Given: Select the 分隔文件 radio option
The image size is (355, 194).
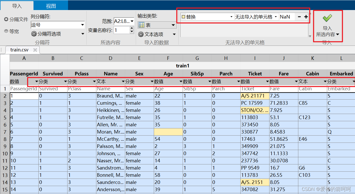Looking at the screenshot, I should tap(6, 19).
